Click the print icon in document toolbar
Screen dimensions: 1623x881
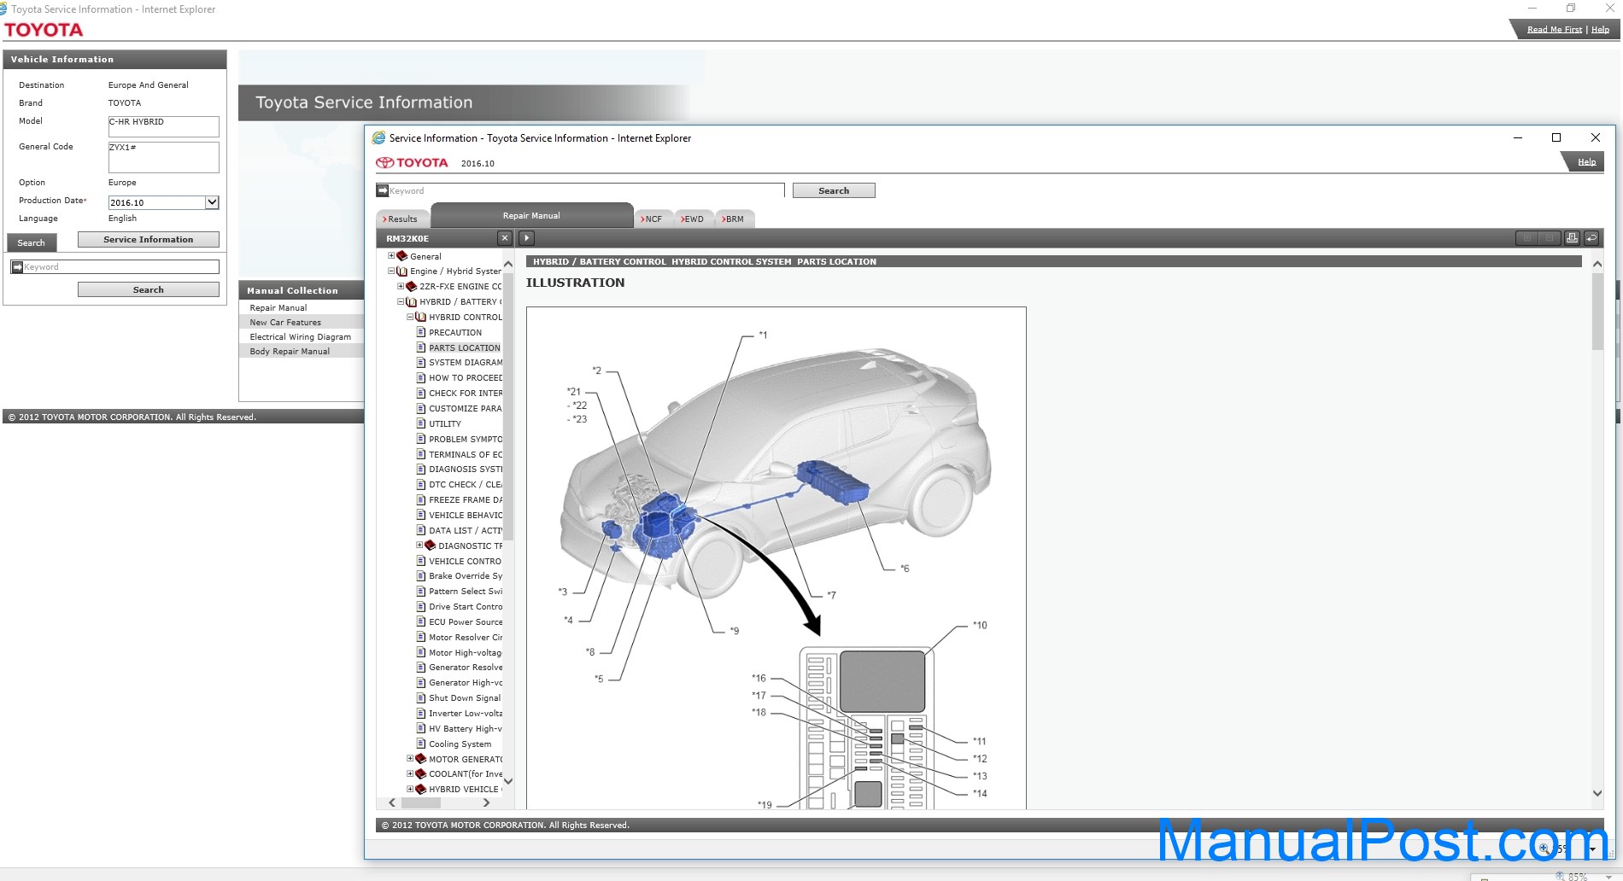tap(1572, 238)
